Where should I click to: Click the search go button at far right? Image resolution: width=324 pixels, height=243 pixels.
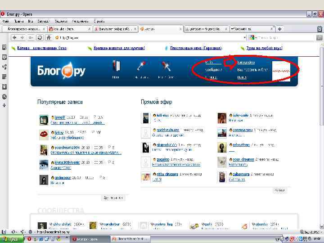tap(319, 38)
